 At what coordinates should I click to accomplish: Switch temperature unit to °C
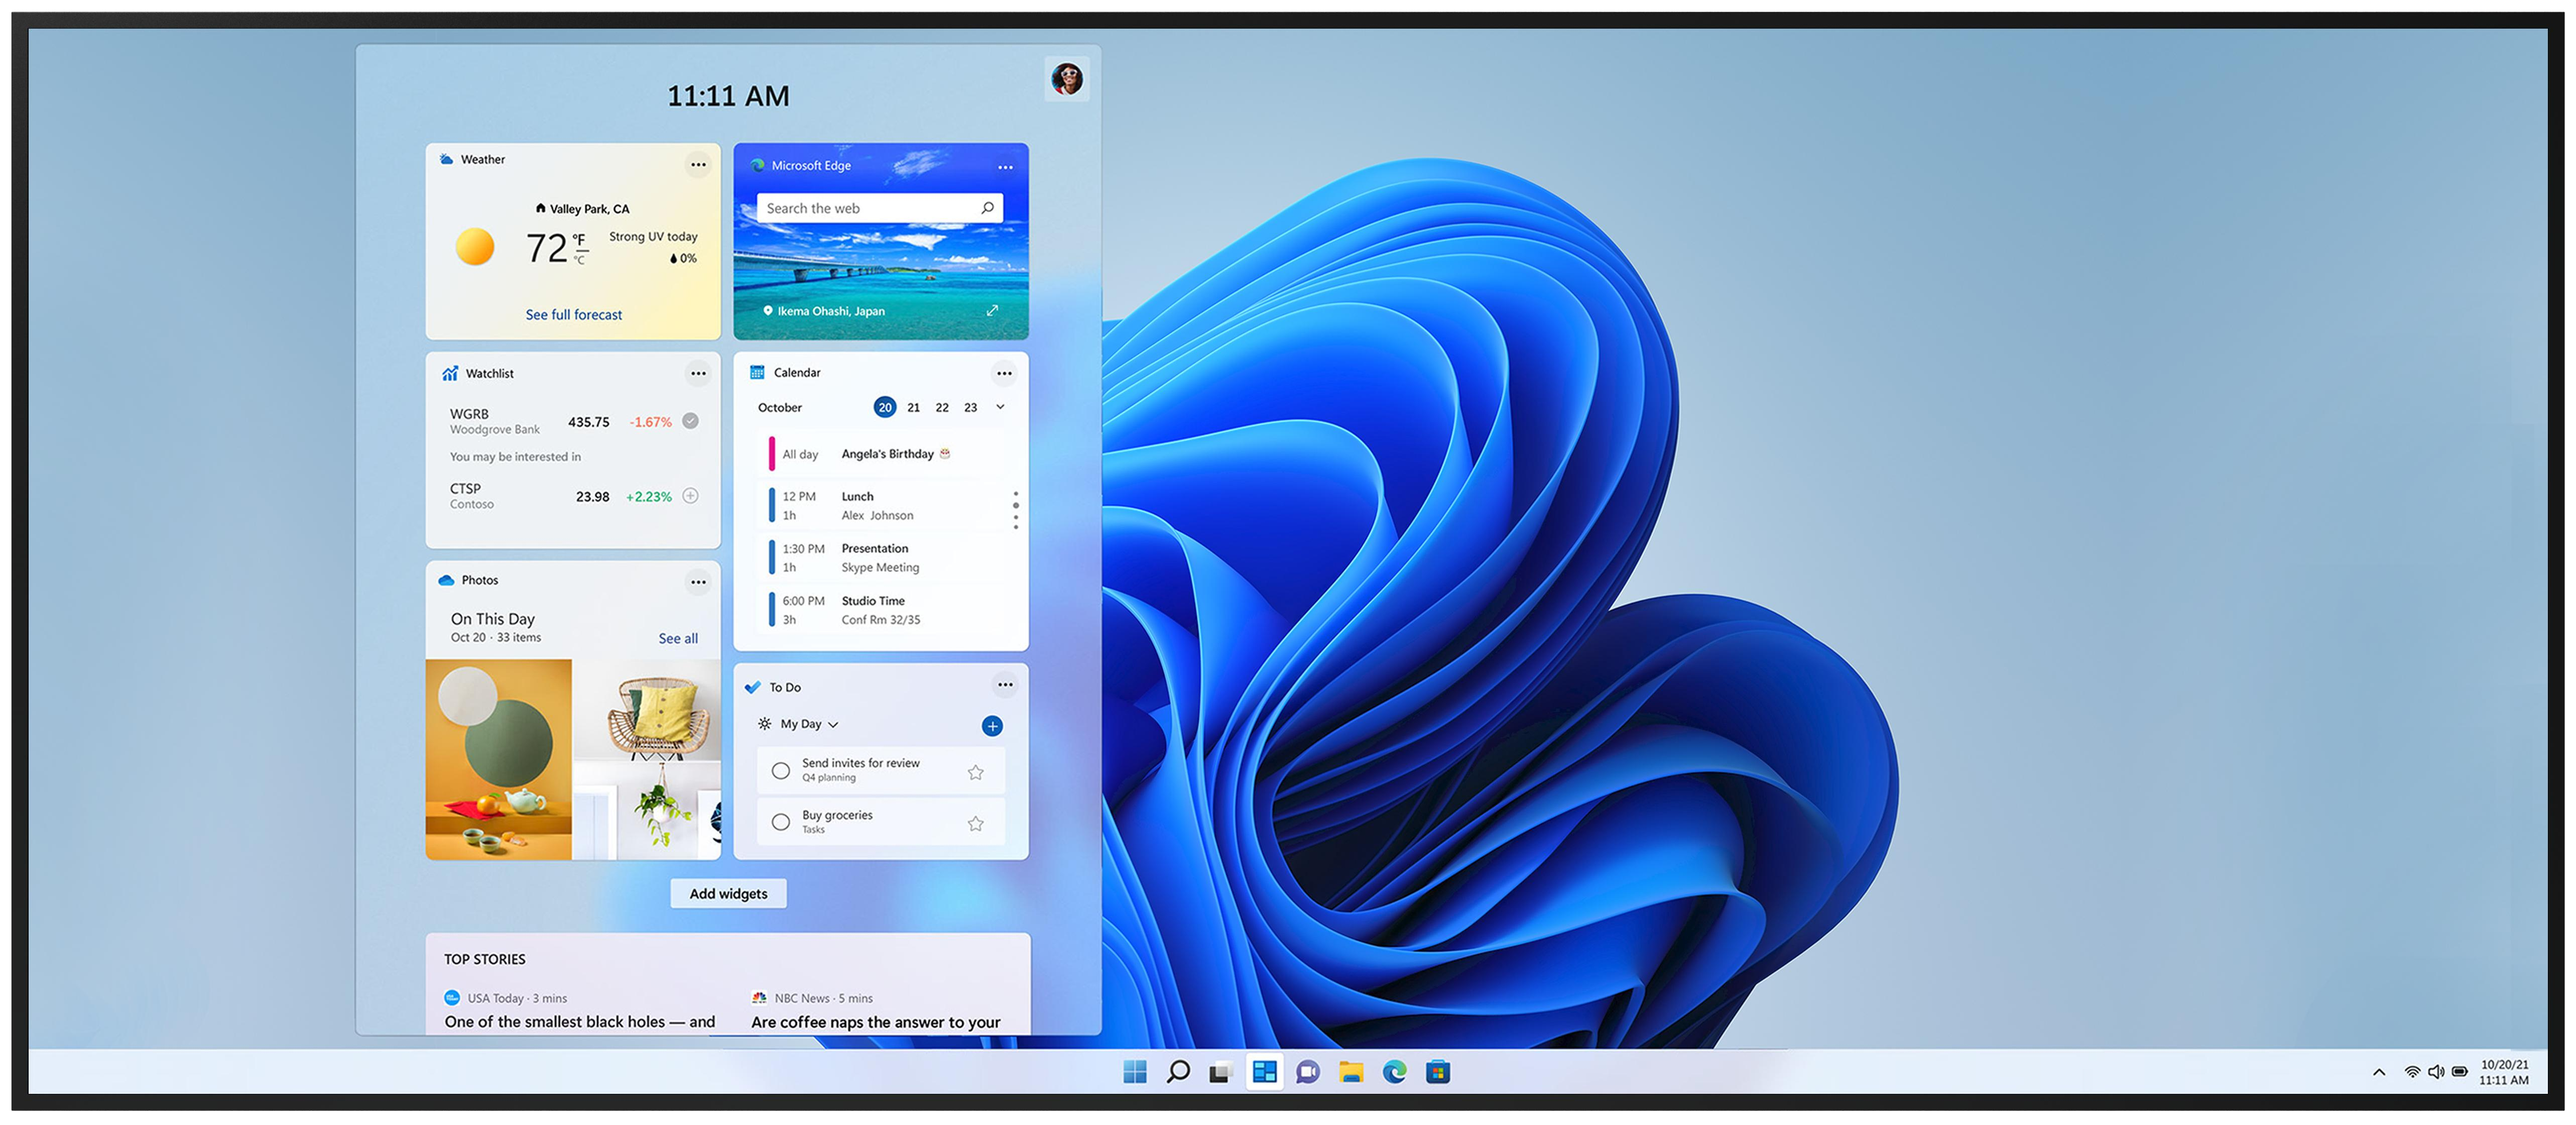pos(579,260)
